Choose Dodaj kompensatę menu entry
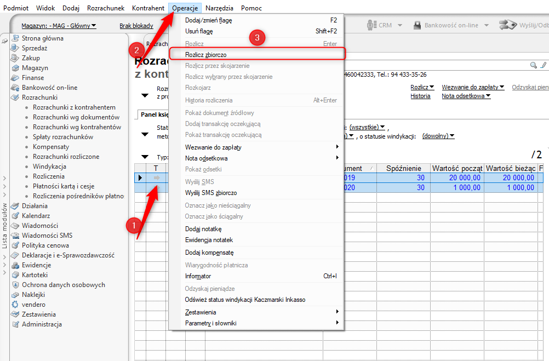Screen dimensions: 549x361 click(x=257, y=253)
